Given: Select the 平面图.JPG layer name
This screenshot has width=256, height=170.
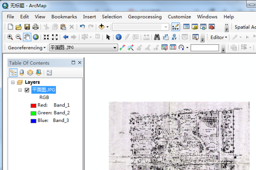Looking at the screenshot, I should 44,90.
